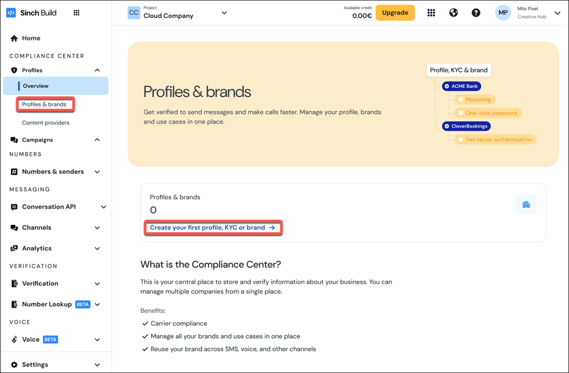The height and width of the screenshot is (373, 569).
Task: Click the Sinch Build logo icon
Action: click(x=11, y=13)
